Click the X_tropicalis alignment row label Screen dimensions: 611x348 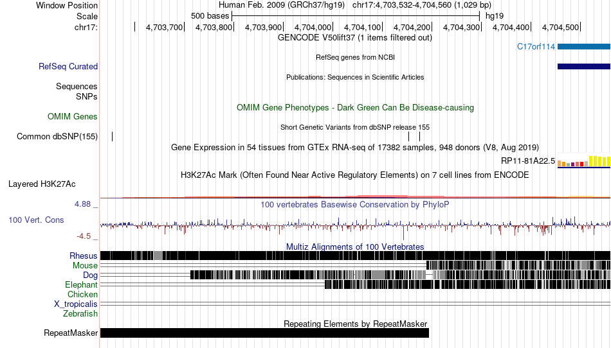tap(76, 304)
